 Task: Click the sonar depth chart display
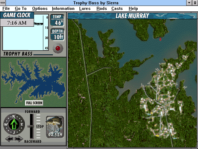[x=25, y=32]
